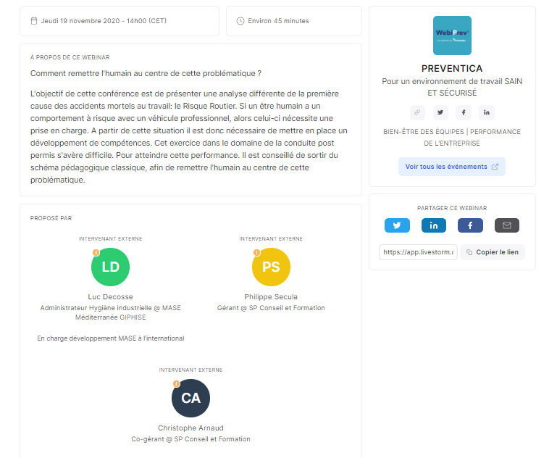
Task: Click the dark CA avatar
Action: point(190,398)
